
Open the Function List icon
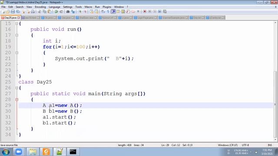[x=128, y=12]
